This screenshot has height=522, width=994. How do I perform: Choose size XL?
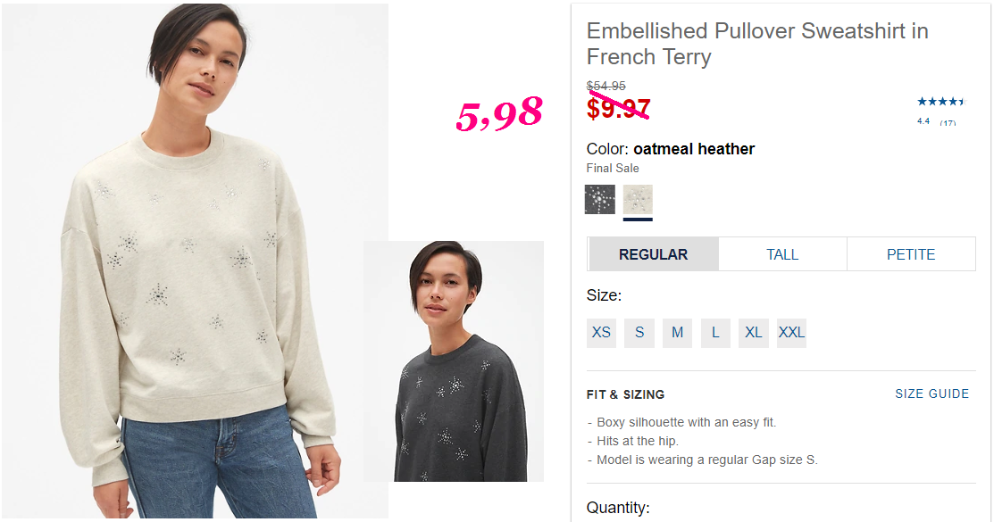[753, 333]
